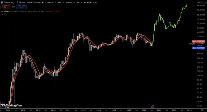Click the 2022 label on the time axis
Screen dimensions: 207x112
[83, 110]
